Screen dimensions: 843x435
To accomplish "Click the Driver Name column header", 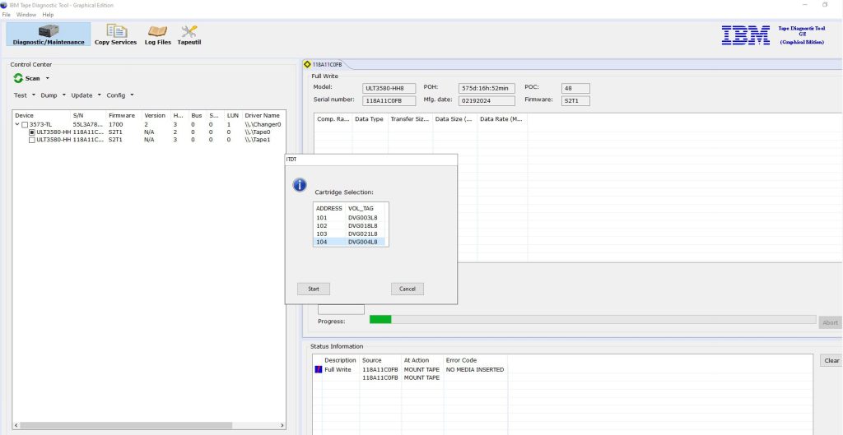I will (263, 115).
